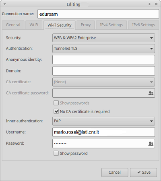Viewport: 161px width, 181px height.
Task: Click the Anonymous identity text field
Action: click(x=103, y=60)
